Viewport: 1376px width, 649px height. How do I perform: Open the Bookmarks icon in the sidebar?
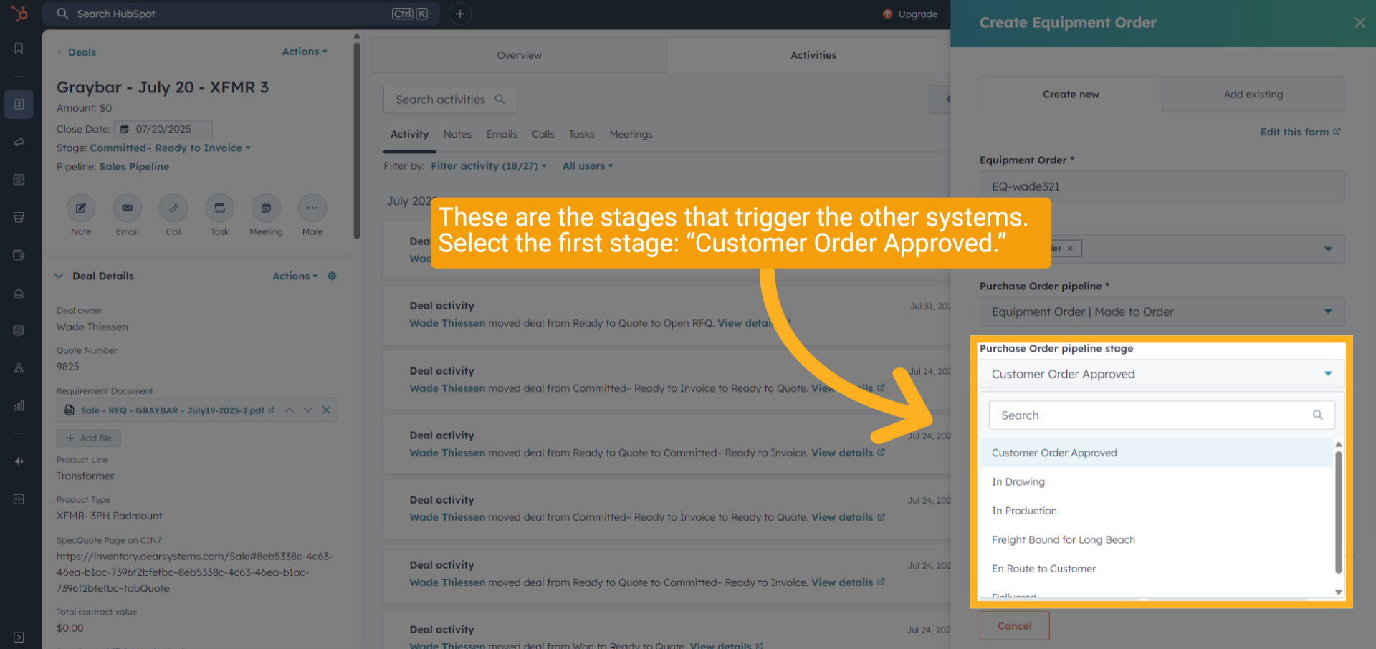point(19,49)
